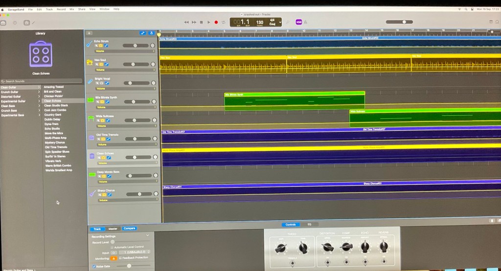Click the Compare button
501x271 pixels.
click(129, 229)
